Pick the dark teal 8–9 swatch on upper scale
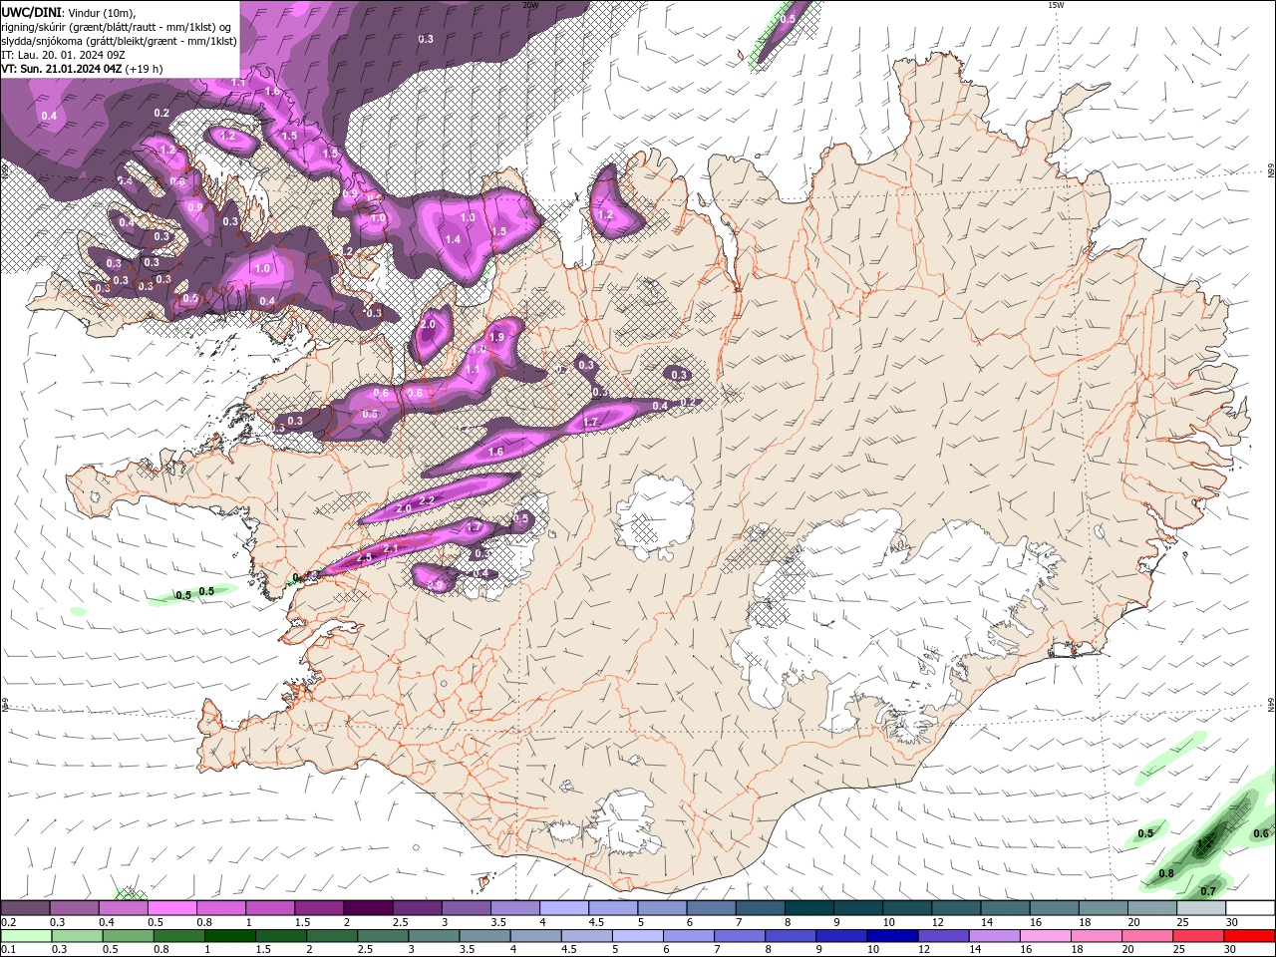This screenshot has width=1276, height=957. (809, 908)
